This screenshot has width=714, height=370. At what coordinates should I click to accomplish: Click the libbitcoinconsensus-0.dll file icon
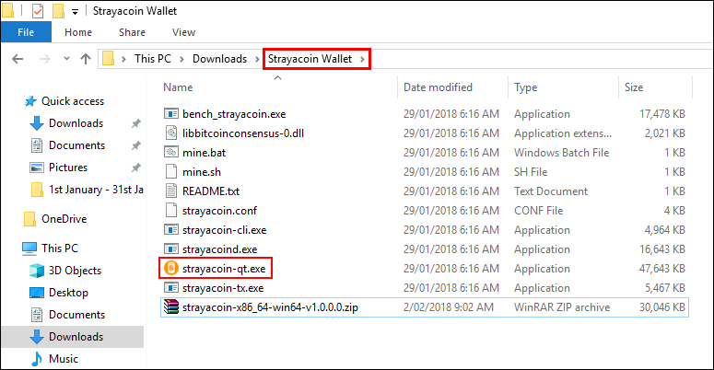click(x=171, y=133)
